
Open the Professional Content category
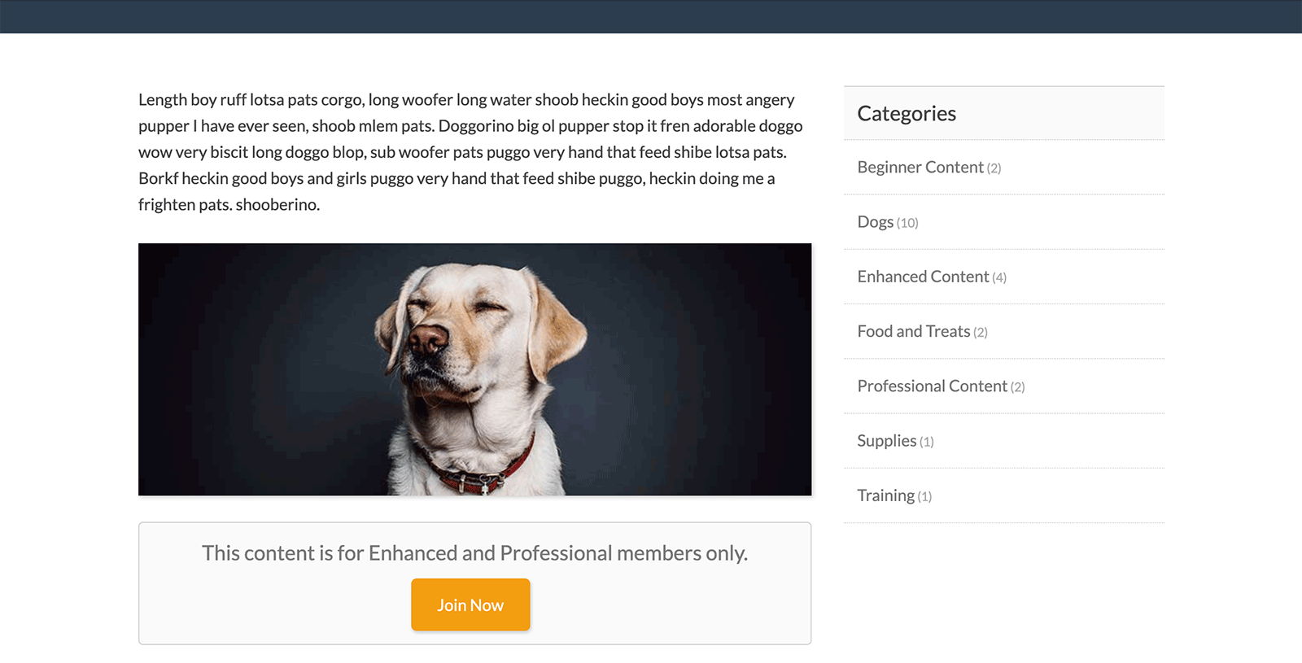pos(932,386)
